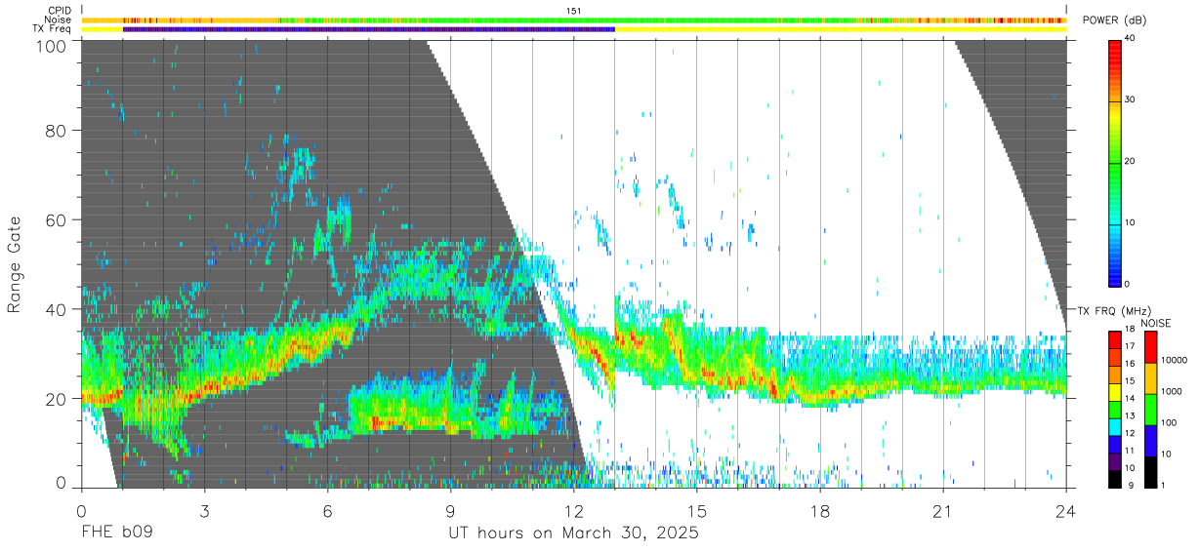This screenshot has height=553, width=1199.
Task: Click the green 13–14 MHz TX frequency swatch
Action: click(x=1115, y=409)
